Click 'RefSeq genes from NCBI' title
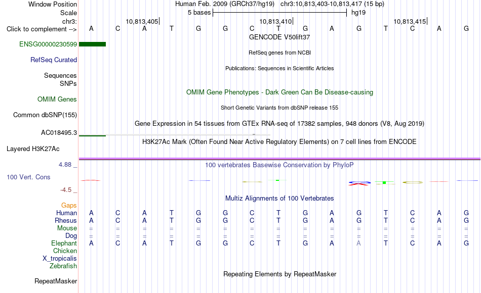The height and width of the screenshot is (293, 481). [279, 53]
